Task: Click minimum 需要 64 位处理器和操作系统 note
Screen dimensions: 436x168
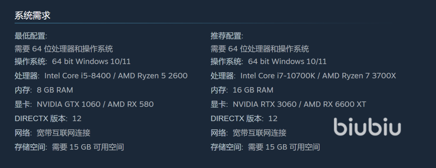Action: click(64, 49)
